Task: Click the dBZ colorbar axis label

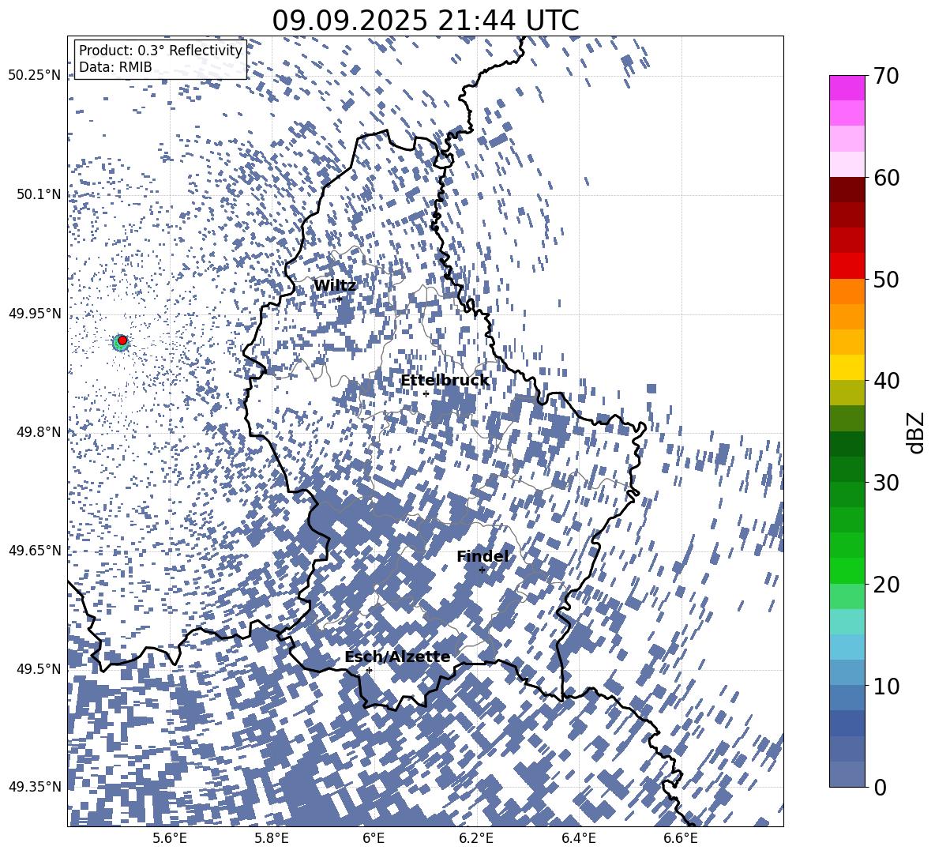Action: [x=916, y=432]
